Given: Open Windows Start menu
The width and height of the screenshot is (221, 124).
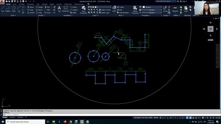Looking at the screenshot, I should [x=3, y=122].
